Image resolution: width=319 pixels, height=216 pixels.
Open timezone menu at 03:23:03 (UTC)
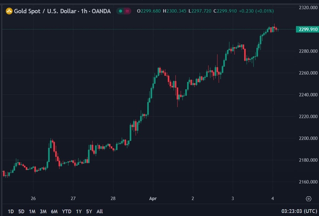(x=299, y=211)
